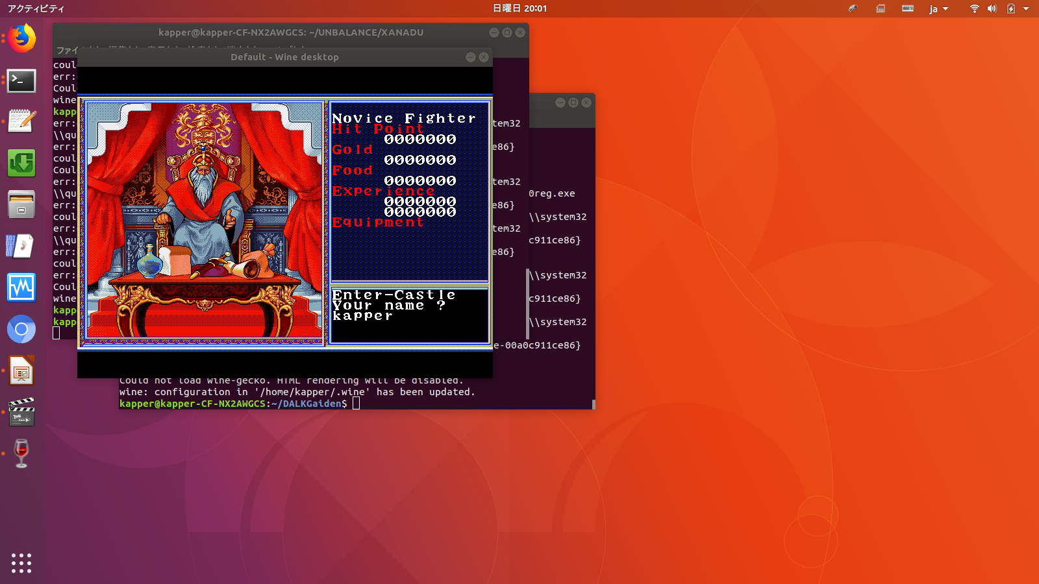Click the Gold value 0000000
Viewport: 1039px width, 584px height.
[420, 160]
